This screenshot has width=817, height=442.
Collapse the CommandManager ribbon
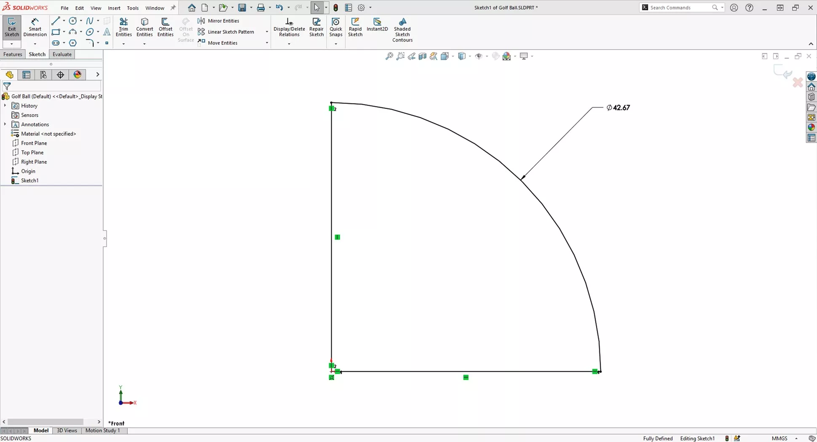tap(811, 43)
